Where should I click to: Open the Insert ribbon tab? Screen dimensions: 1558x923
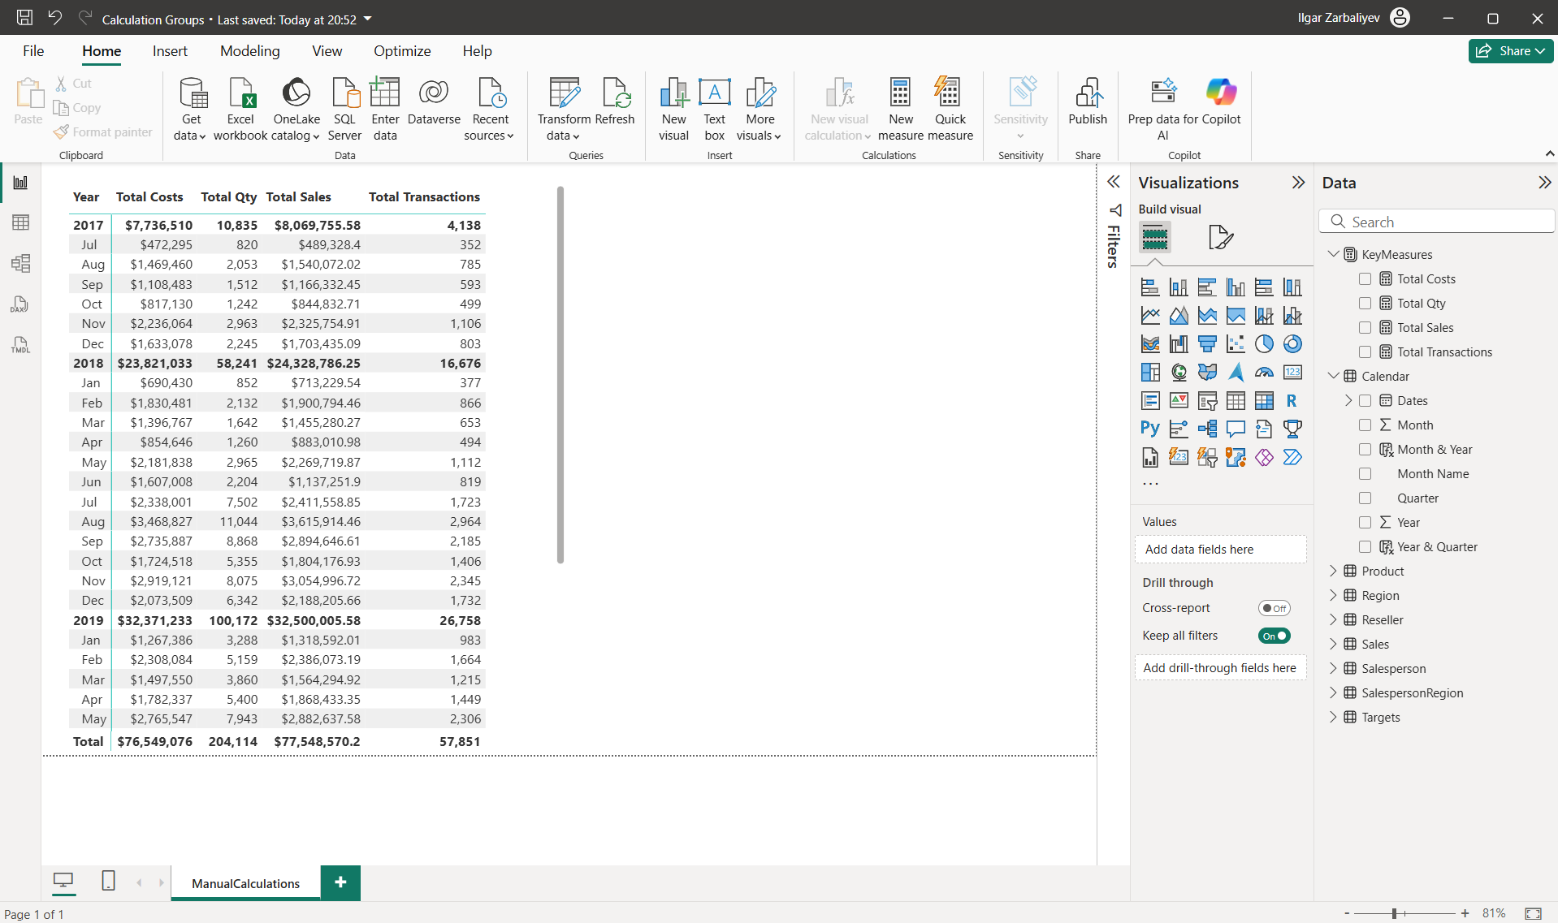170,51
